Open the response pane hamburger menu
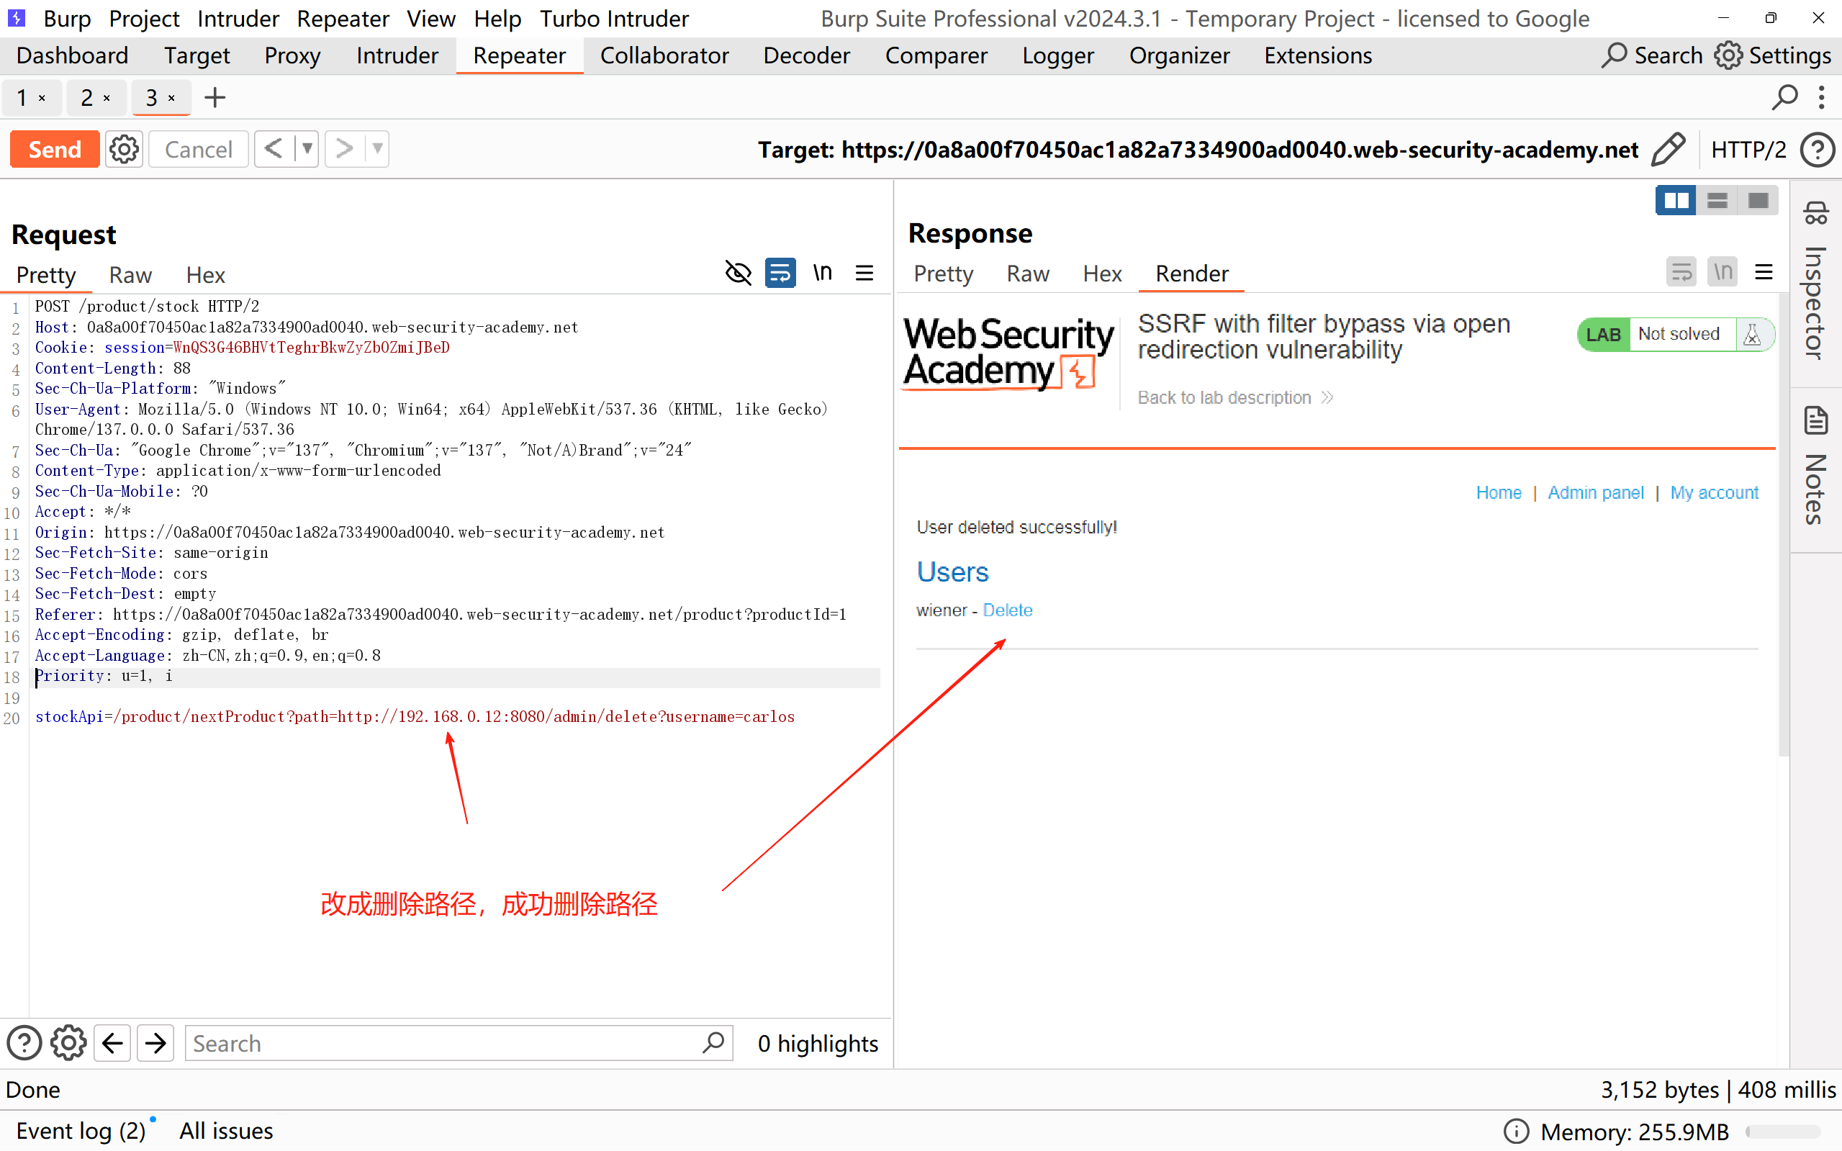Screen dimensions: 1842x1151 coord(1764,273)
